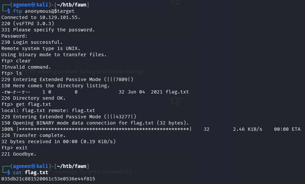Click the '220 (vsFTPd 3.0.3)' banner line
The image size is (305, 184).
point(28,24)
